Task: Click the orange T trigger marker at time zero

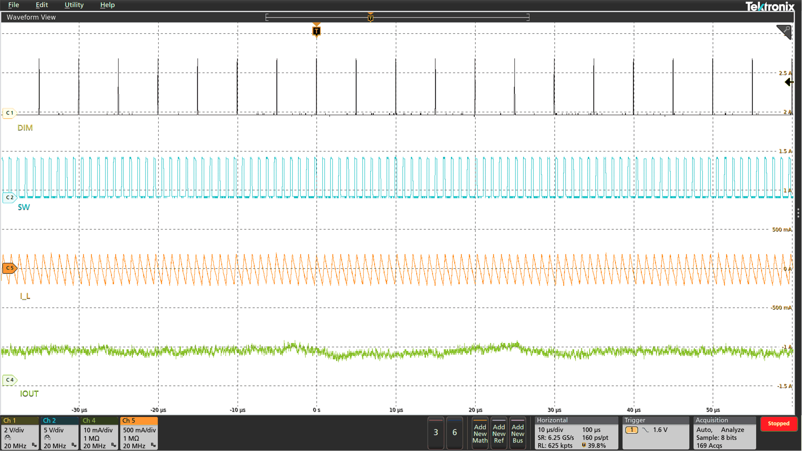Action: (317, 31)
